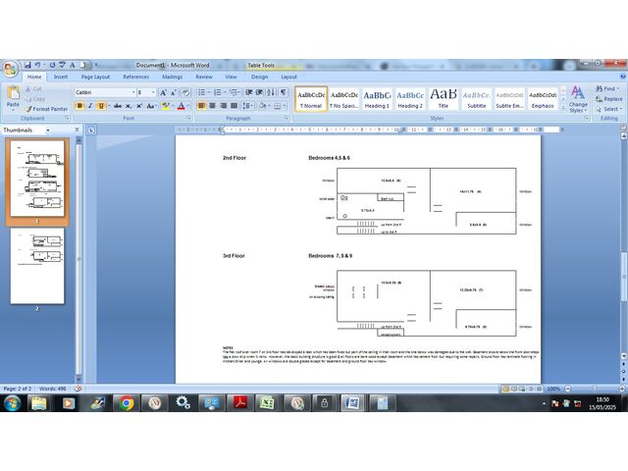This screenshot has width=628, height=471.
Task: Click the Replace button in Editing
Action: 608,98
